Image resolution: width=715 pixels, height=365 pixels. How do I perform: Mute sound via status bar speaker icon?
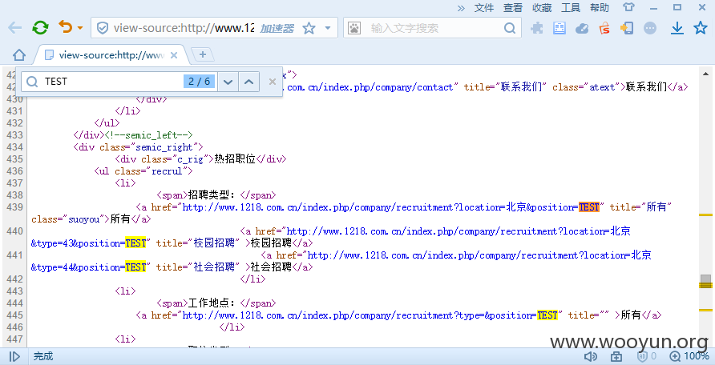592,356
